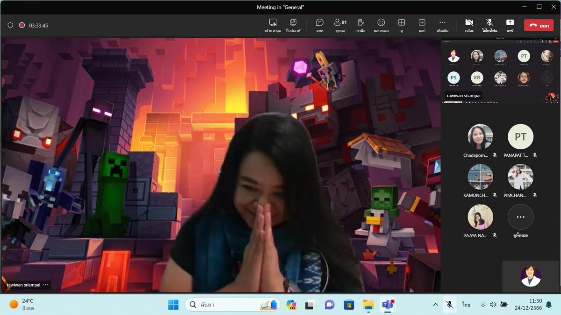Click the shield security icon
The width and height of the screenshot is (561, 315).
click(x=10, y=25)
